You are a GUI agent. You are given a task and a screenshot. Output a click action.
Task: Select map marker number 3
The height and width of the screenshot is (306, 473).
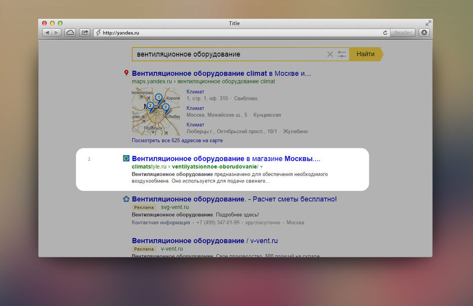tap(165, 108)
